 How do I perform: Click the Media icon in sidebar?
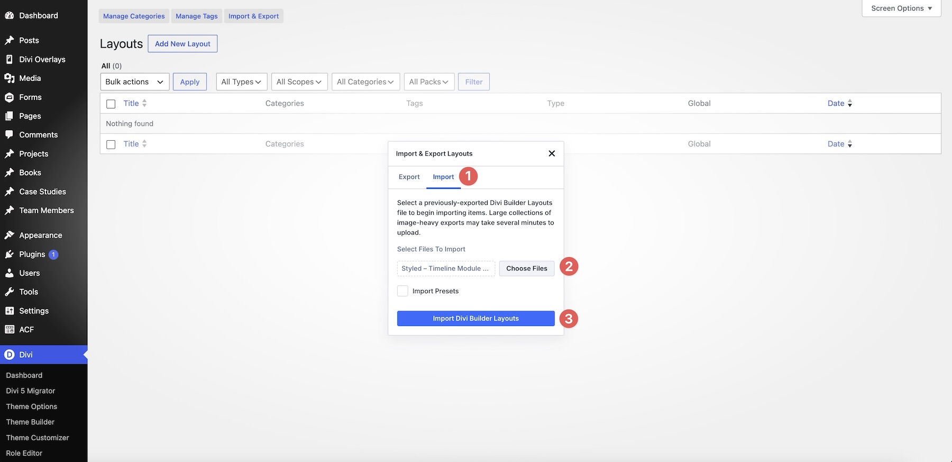(9, 78)
